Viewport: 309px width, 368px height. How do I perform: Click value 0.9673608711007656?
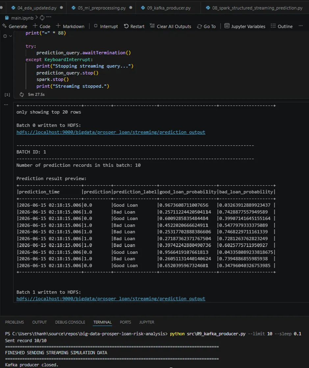tap(184, 205)
